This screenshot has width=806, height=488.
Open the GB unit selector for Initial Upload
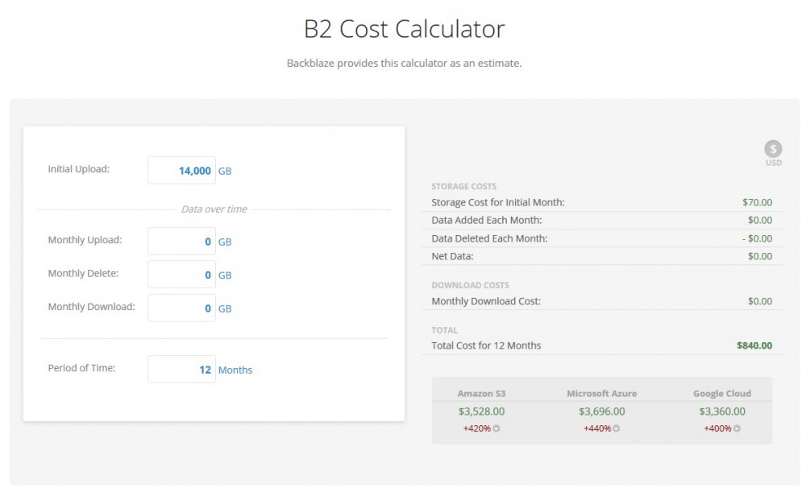coord(225,171)
